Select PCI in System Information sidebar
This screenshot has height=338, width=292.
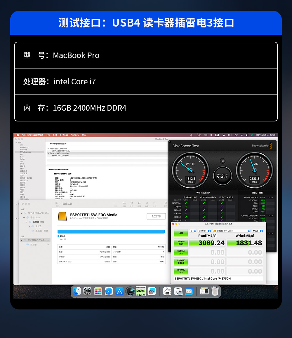point(22,154)
